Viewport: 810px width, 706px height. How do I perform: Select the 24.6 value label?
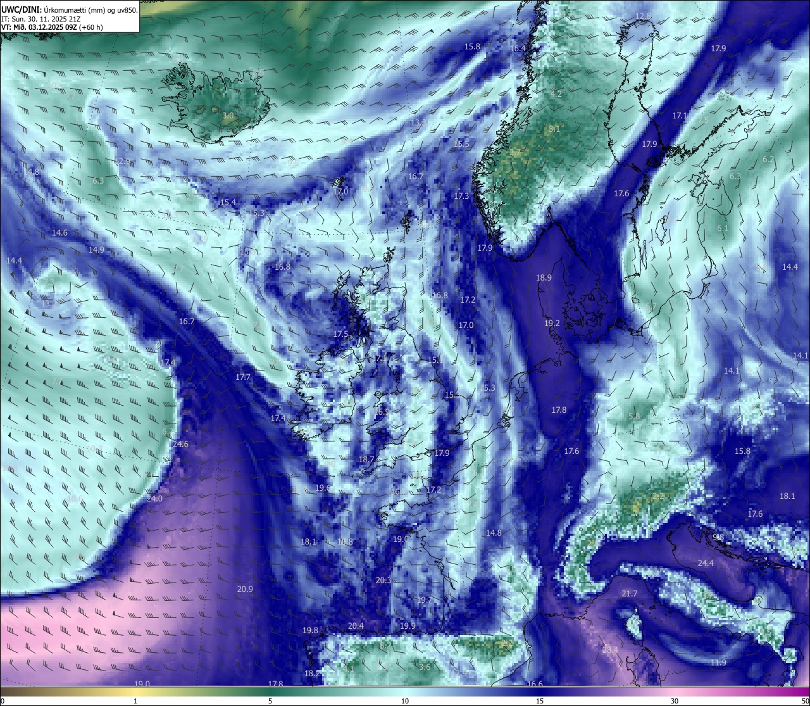click(x=180, y=444)
